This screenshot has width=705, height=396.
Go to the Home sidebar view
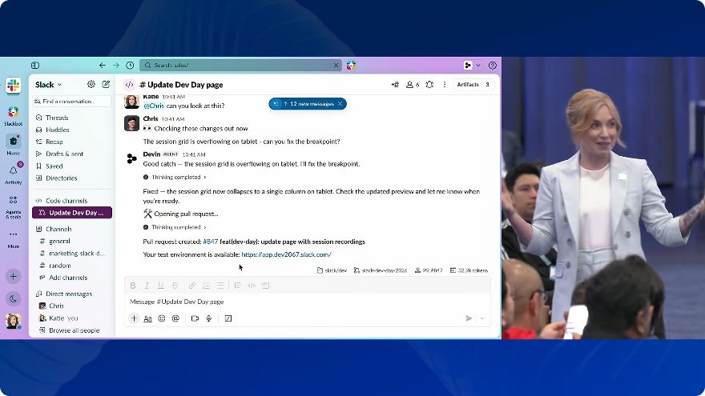[13, 145]
